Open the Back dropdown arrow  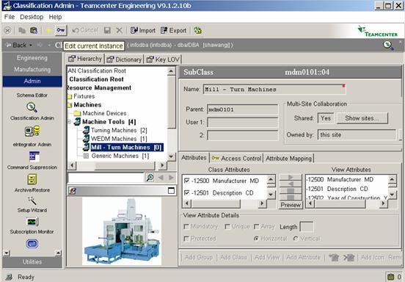point(31,46)
